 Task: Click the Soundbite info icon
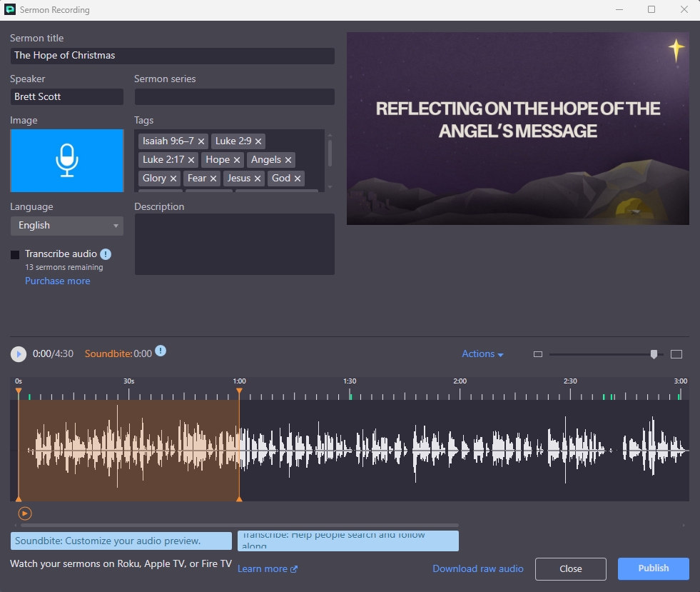click(161, 351)
